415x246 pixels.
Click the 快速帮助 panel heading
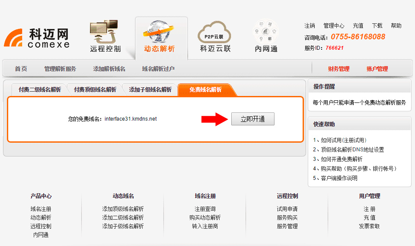tap(324, 124)
